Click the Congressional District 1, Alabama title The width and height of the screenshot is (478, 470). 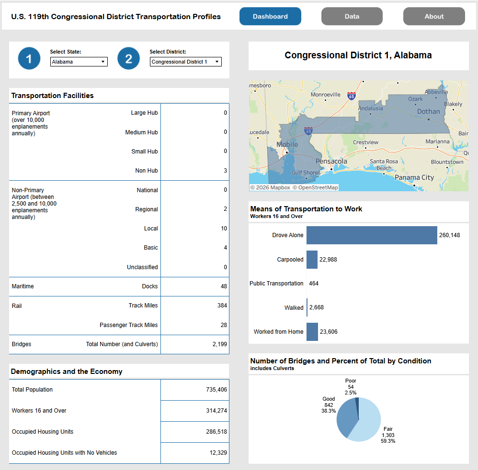[x=358, y=55]
